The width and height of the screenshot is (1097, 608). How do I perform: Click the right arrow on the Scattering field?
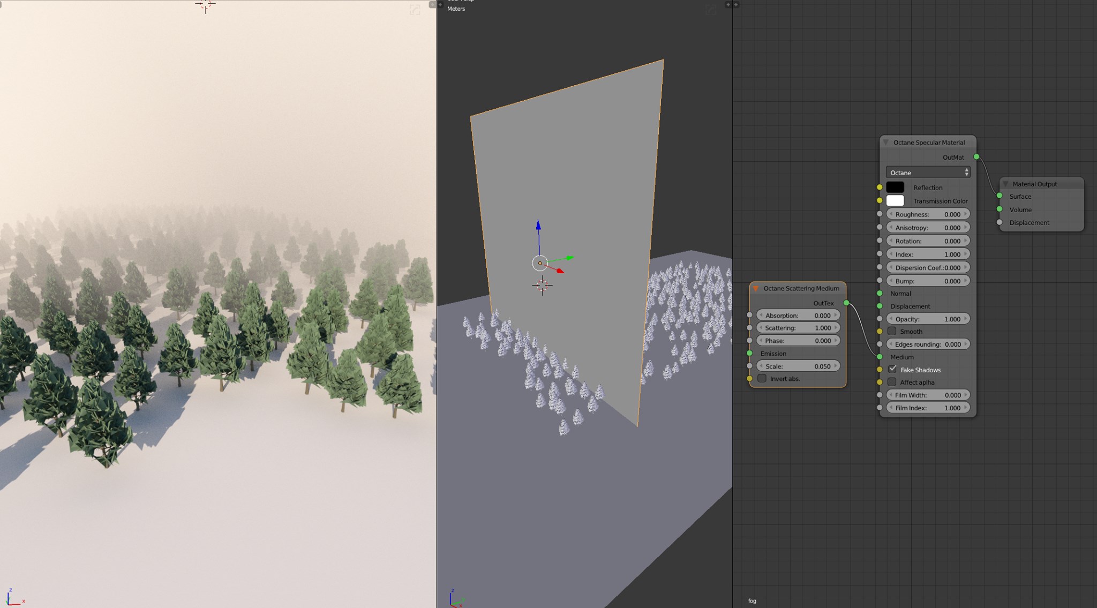pos(836,328)
